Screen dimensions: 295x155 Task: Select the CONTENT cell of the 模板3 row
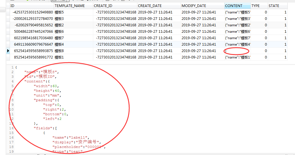click(237, 19)
